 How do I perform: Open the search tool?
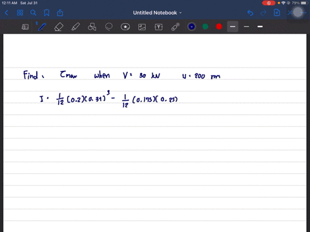[x=33, y=13]
